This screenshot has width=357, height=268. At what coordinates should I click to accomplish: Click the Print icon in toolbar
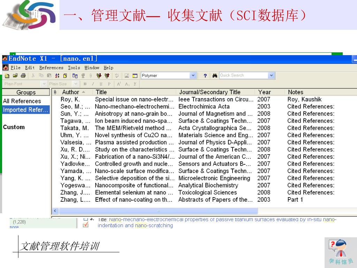pyautogui.click(x=23, y=76)
